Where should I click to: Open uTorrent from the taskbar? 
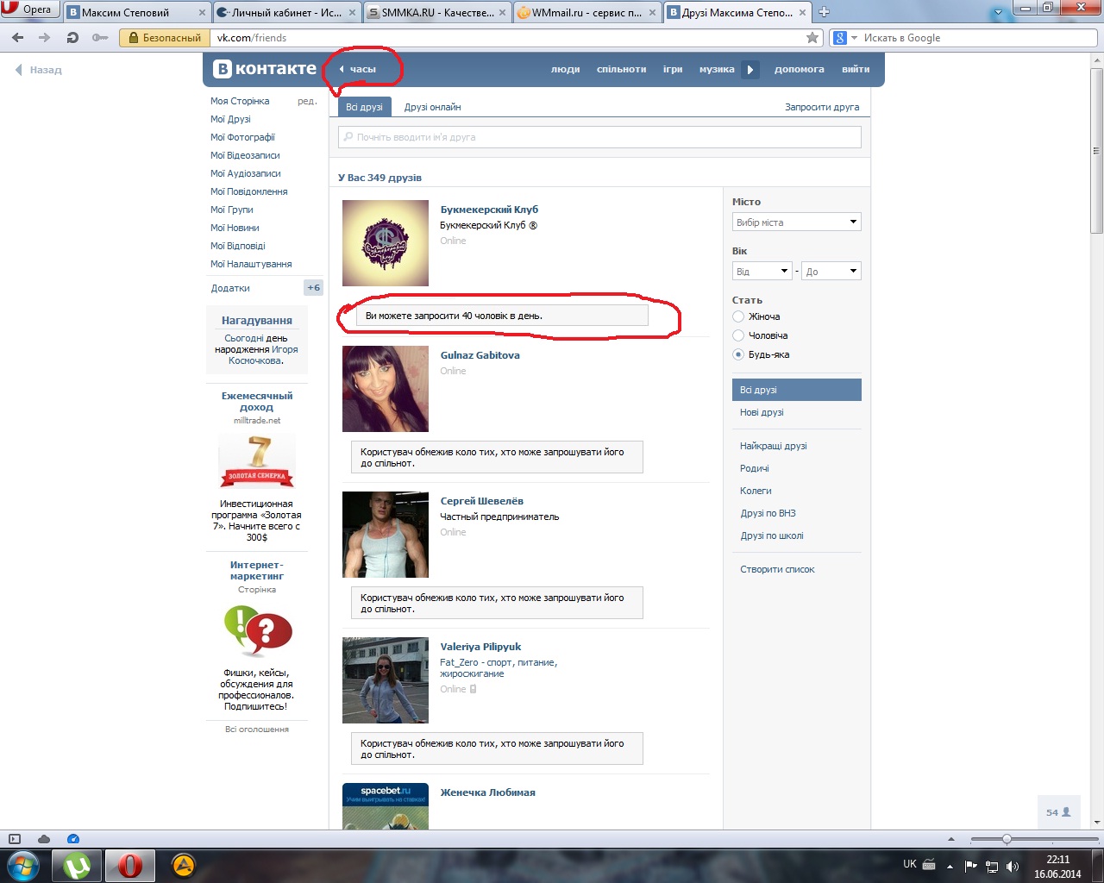click(x=78, y=865)
